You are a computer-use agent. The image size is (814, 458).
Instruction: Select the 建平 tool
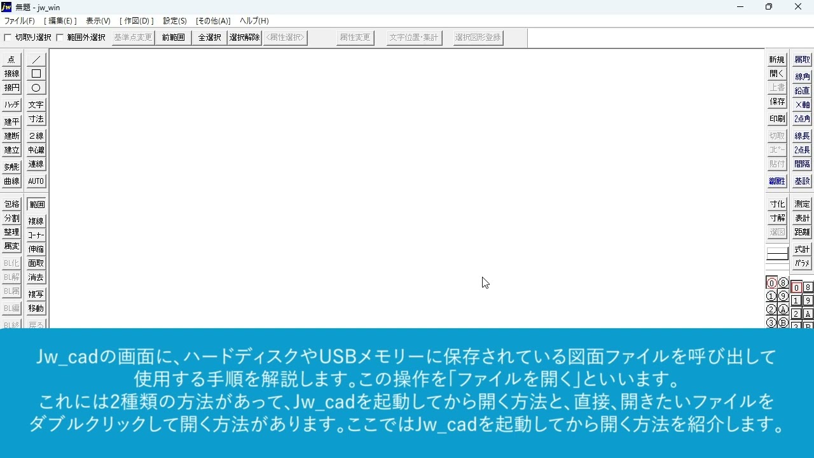pos(11,122)
